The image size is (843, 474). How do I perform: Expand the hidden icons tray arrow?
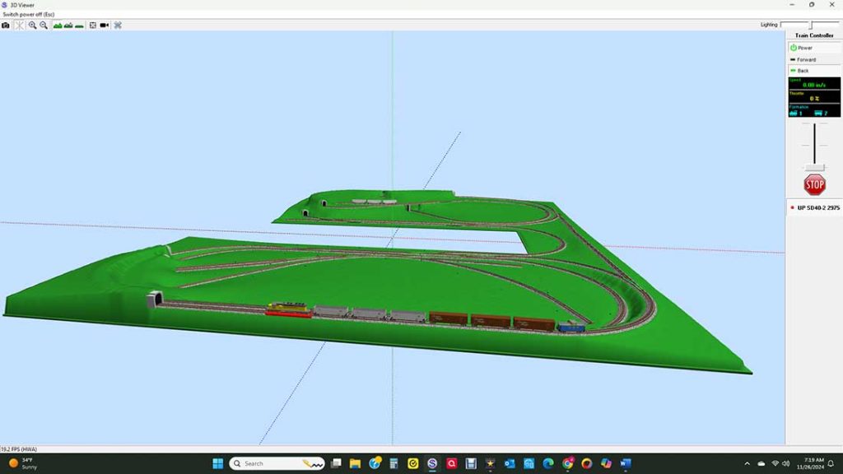click(745, 463)
